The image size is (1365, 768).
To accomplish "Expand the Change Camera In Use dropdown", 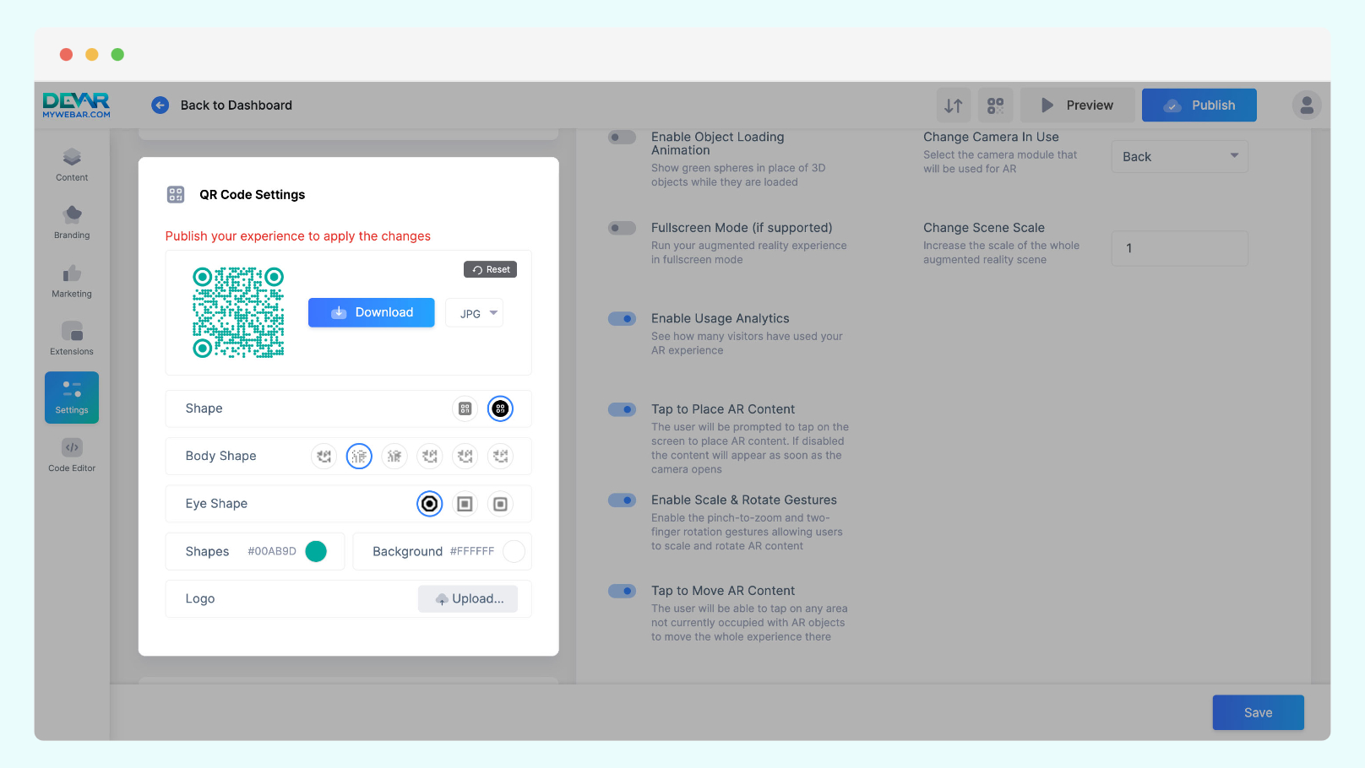I will pos(1179,157).
